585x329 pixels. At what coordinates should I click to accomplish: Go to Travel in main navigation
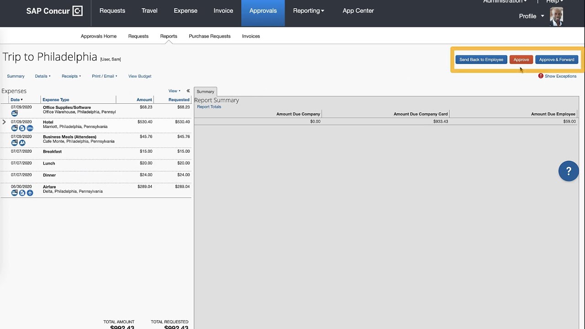[149, 11]
